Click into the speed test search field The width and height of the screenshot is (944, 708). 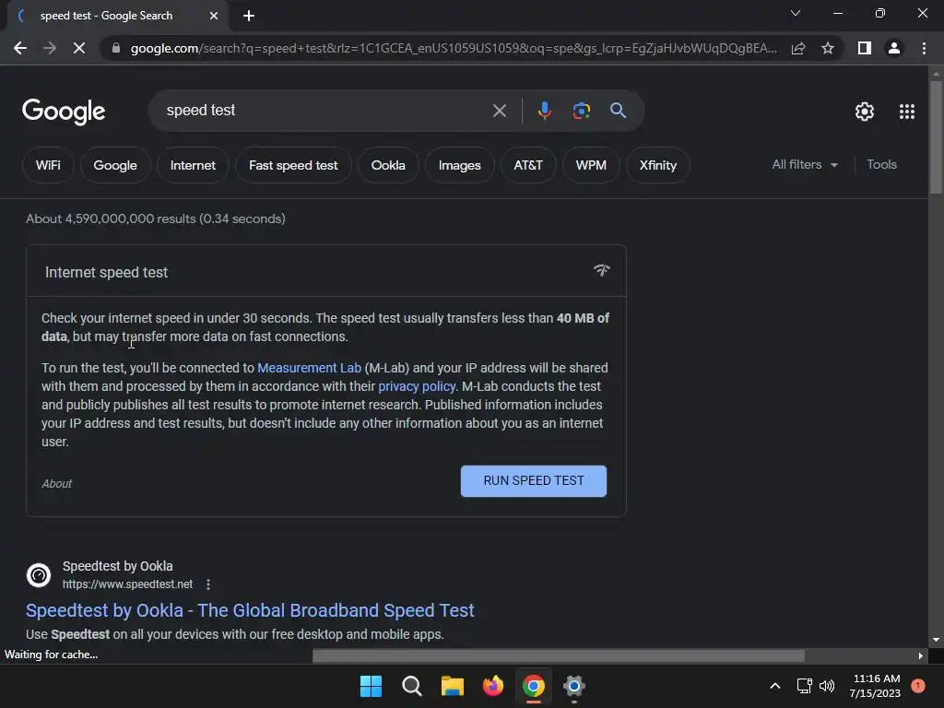(325, 111)
